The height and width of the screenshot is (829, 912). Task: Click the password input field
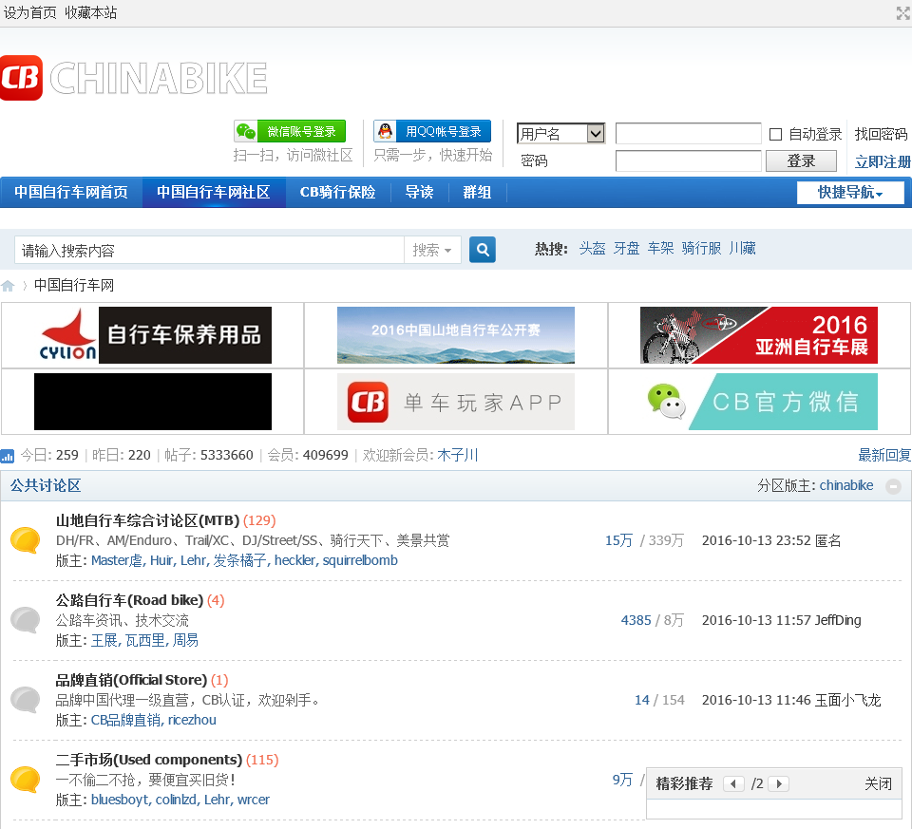[x=688, y=161]
